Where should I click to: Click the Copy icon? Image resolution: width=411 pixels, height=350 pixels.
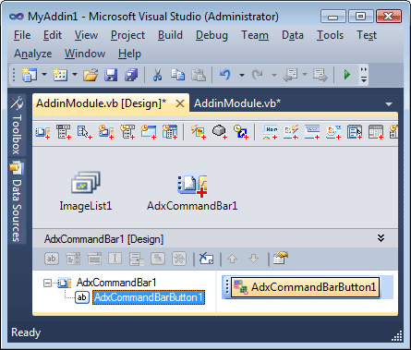178,75
